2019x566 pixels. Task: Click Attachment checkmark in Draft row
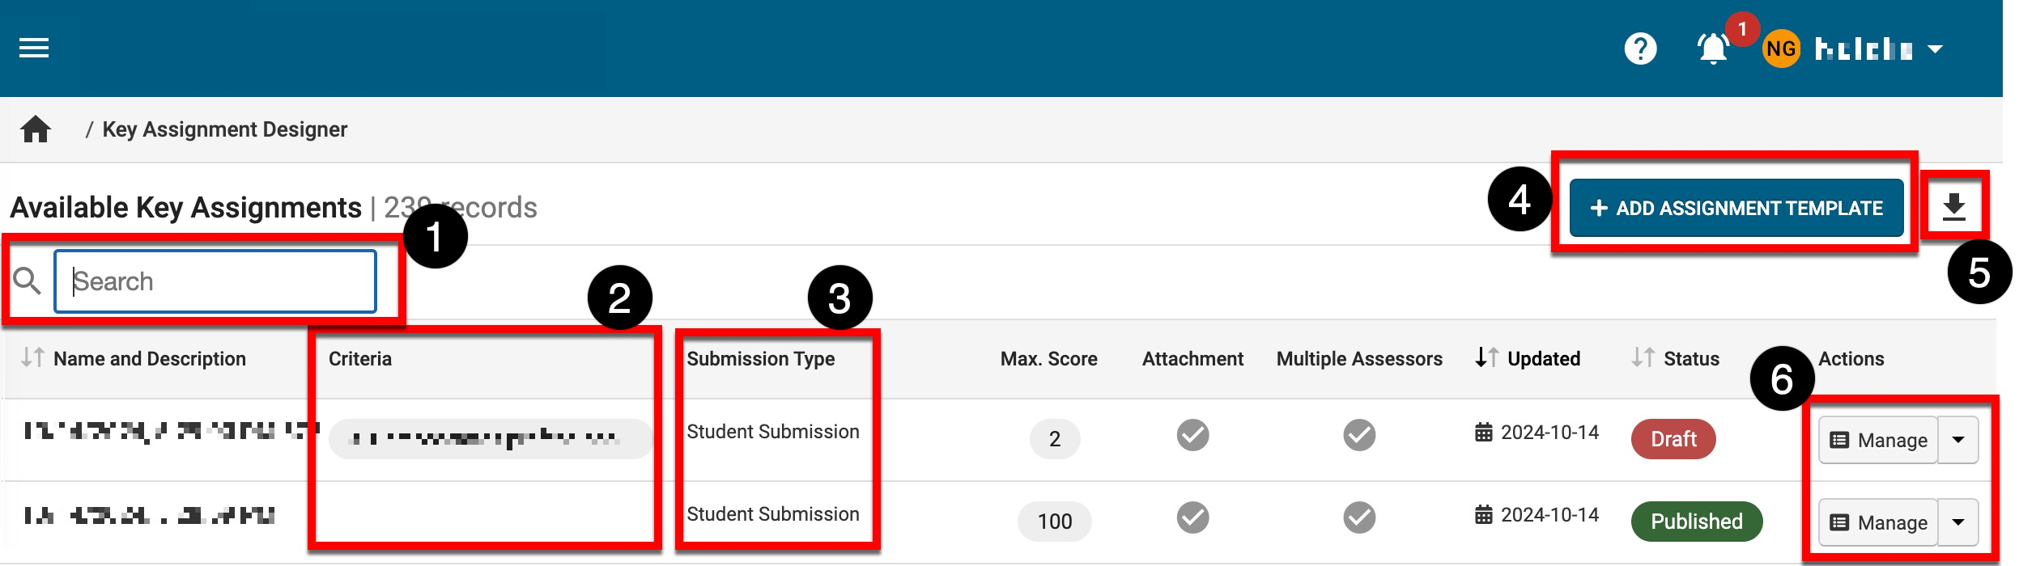pos(1192,435)
